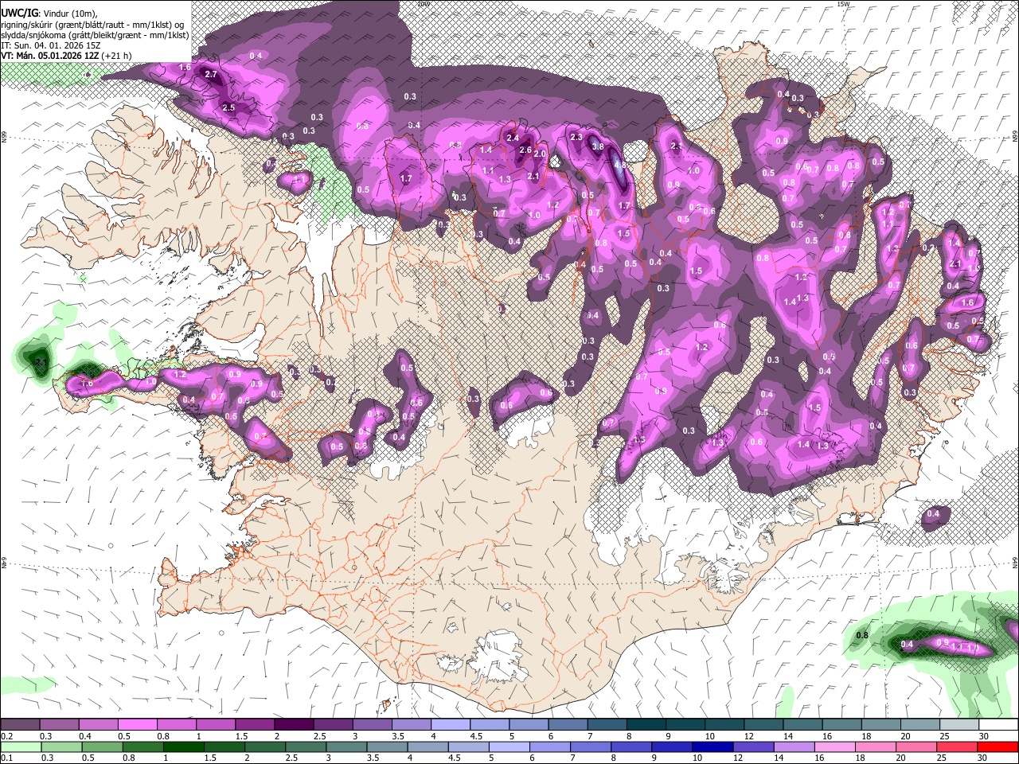Click the '4.8' maximum snowfall value
Viewport: 1019px width, 764px height.
click(619, 164)
